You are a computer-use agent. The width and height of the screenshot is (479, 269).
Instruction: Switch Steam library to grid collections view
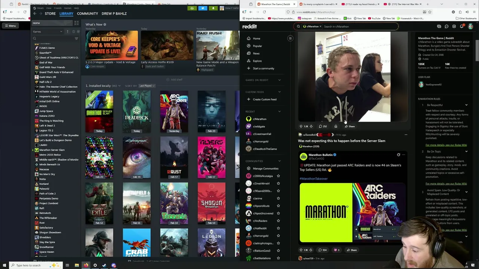76,23
